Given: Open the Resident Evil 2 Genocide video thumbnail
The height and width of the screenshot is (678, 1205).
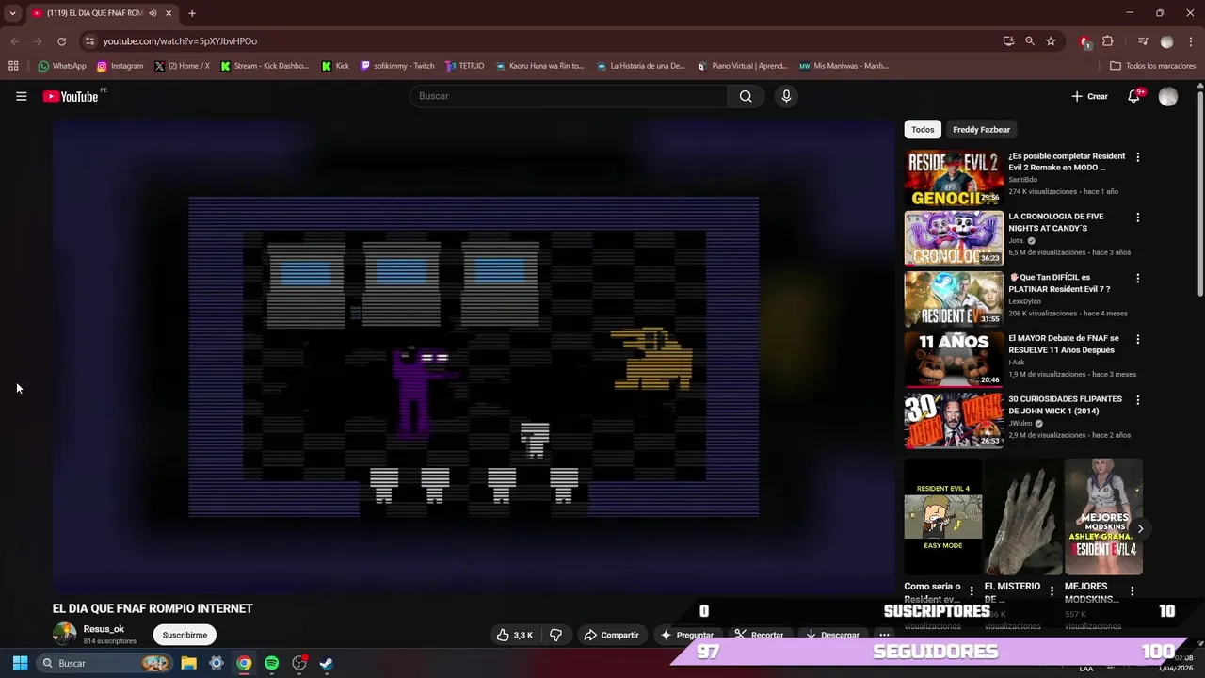Looking at the screenshot, I should [x=954, y=177].
